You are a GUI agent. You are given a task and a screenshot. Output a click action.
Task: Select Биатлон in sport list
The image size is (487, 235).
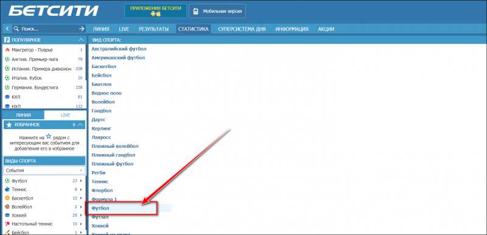(x=102, y=84)
